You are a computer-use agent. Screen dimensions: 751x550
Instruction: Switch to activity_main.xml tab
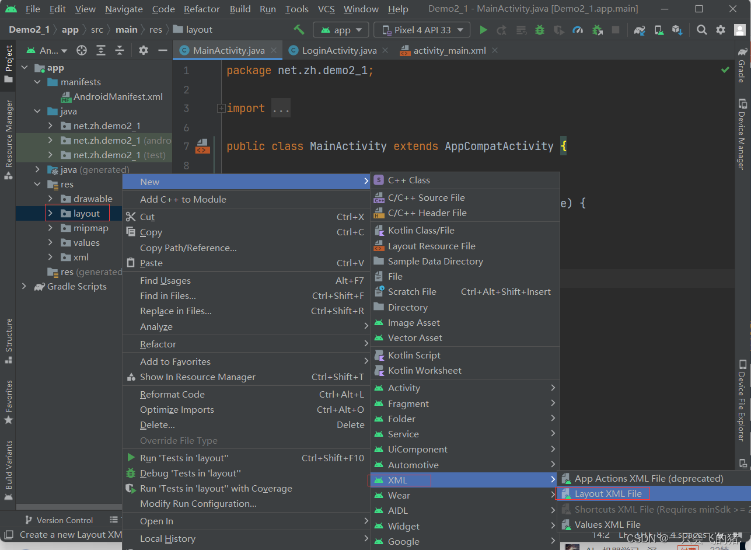point(449,51)
